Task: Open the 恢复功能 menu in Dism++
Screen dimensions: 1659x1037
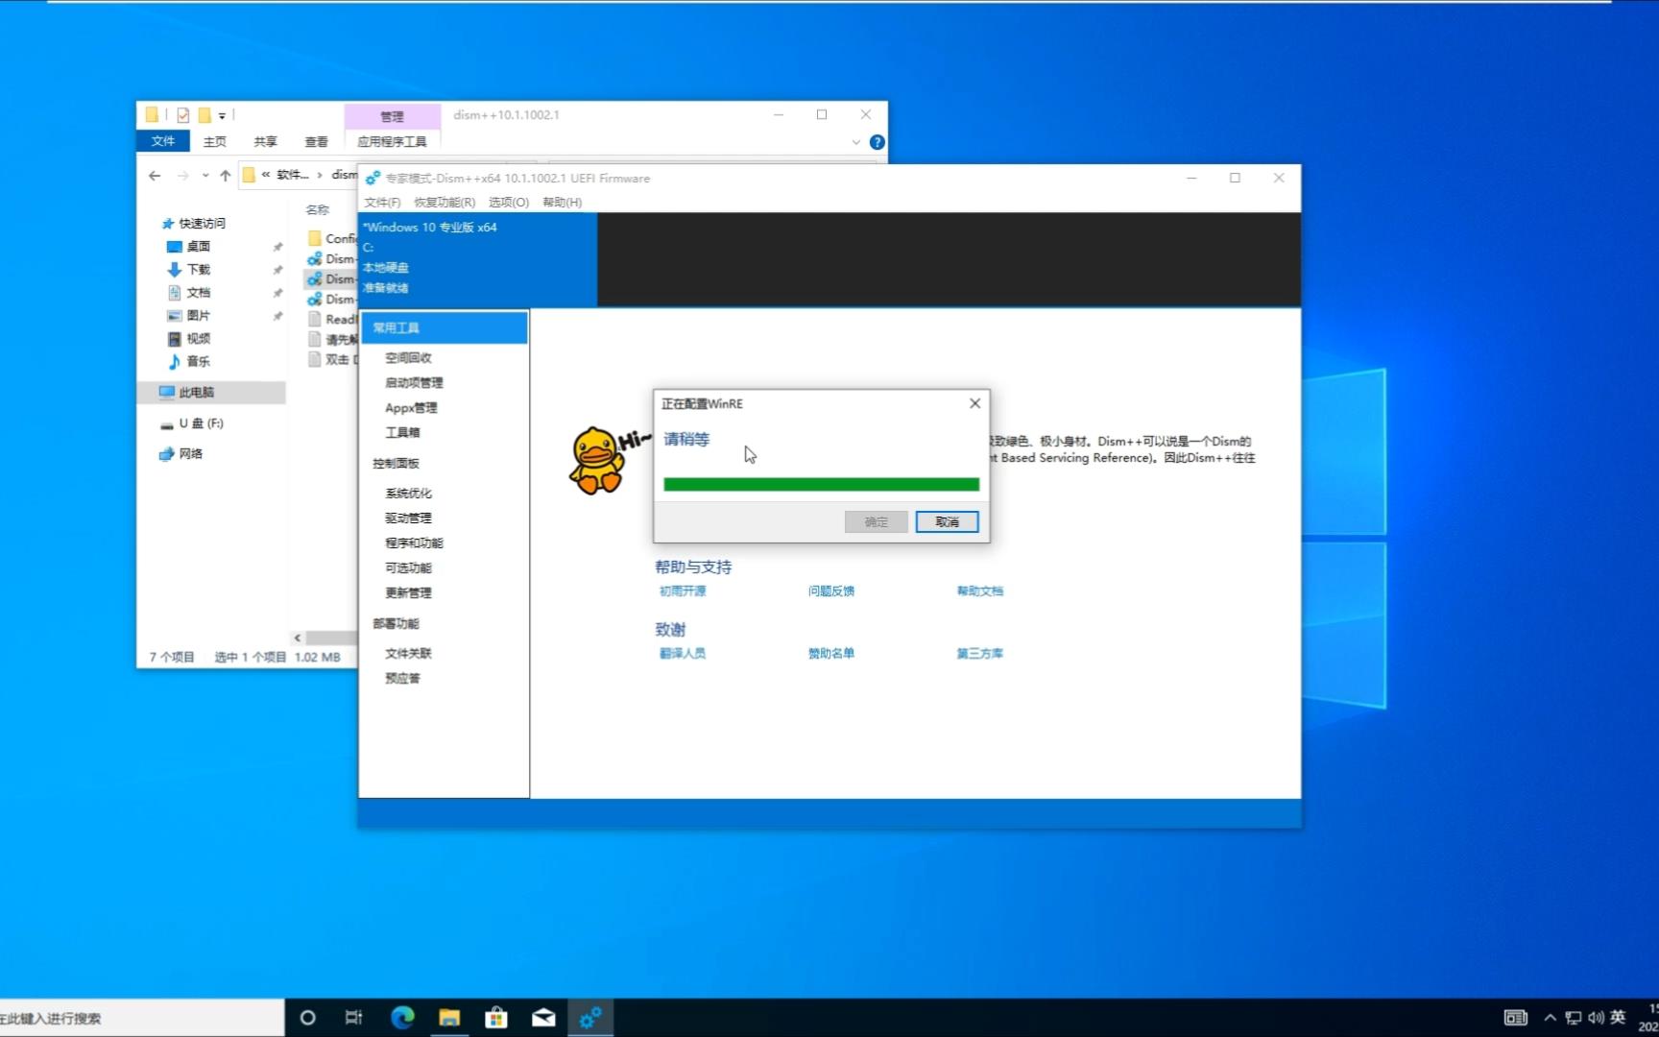Action: click(x=443, y=203)
